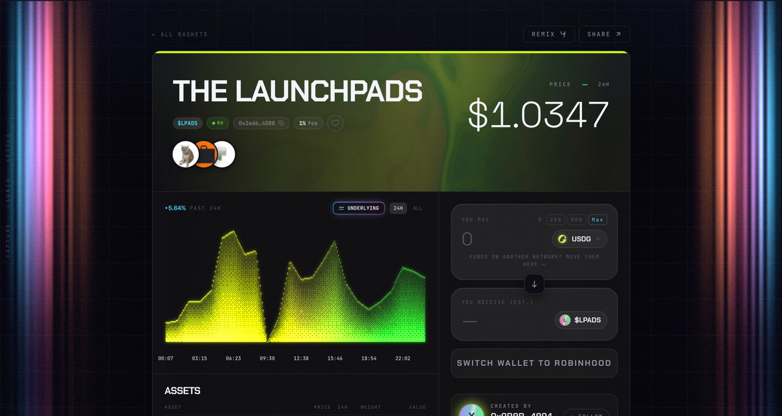Click the 0 amount preset
782x416 pixels.
coord(540,220)
